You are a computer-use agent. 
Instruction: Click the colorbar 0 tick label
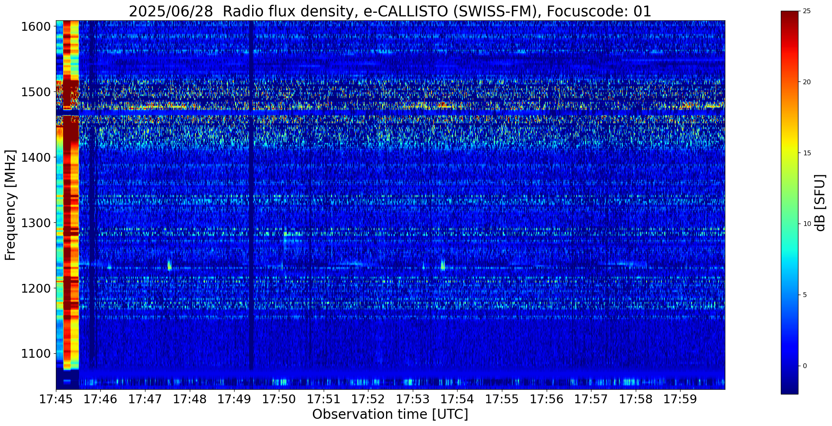point(805,366)
